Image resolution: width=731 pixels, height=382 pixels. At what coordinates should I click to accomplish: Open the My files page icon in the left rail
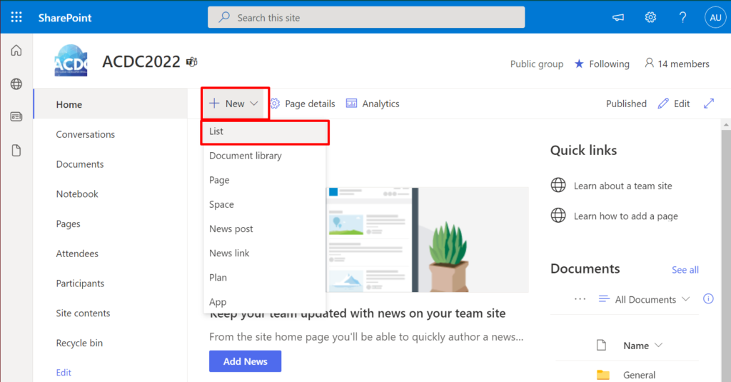pyautogui.click(x=16, y=150)
